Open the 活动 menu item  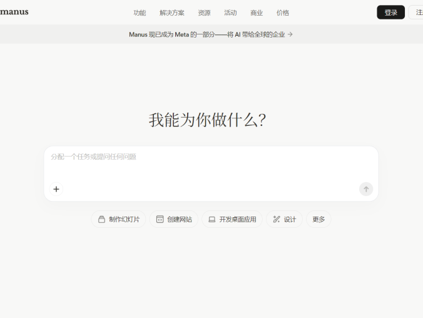click(x=230, y=13)
